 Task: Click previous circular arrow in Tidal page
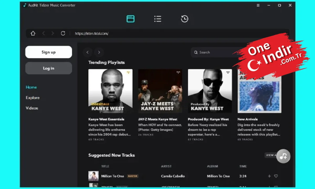coord(88,52)
